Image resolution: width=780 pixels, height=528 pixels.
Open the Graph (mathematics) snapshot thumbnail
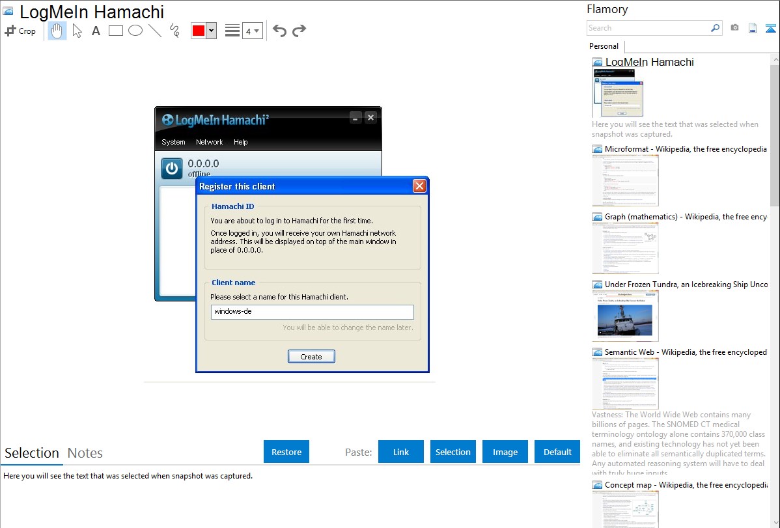[x=625, y=248]
